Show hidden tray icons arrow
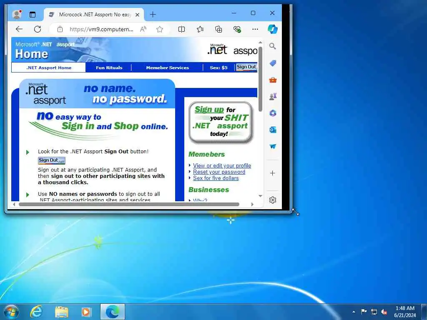 coord(354,312)
